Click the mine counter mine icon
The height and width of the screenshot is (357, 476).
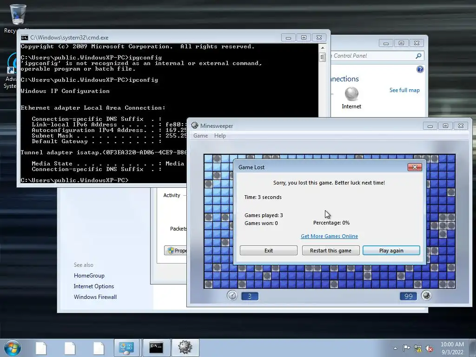(426, 295)
